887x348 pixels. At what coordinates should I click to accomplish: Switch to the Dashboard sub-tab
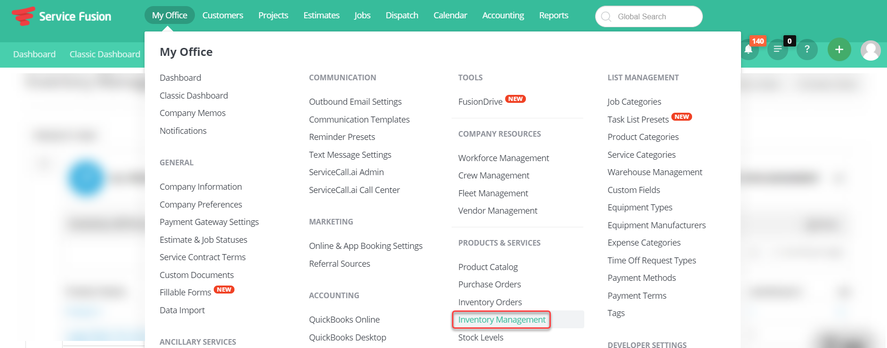point(34,54)
